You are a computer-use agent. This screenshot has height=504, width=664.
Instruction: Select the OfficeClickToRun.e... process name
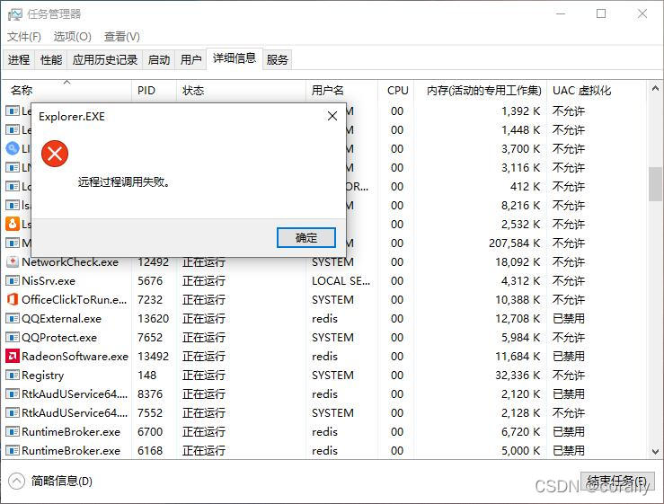[x=74, y=300]
